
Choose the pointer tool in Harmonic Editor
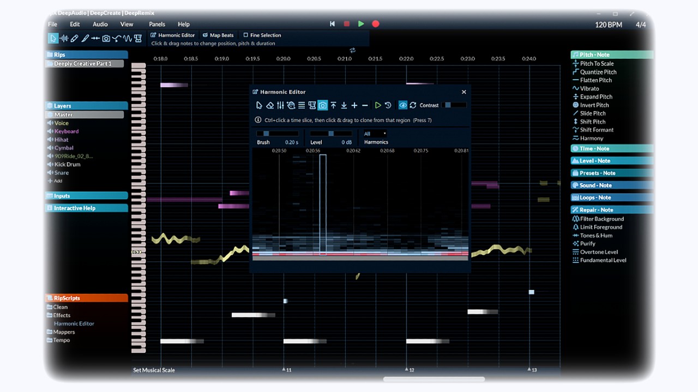259,105
